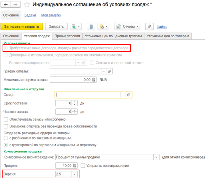205x180 pixels.
Task: Select с группировкой по партнерам option
Action: pyautogui.click(x=6, y=145)
